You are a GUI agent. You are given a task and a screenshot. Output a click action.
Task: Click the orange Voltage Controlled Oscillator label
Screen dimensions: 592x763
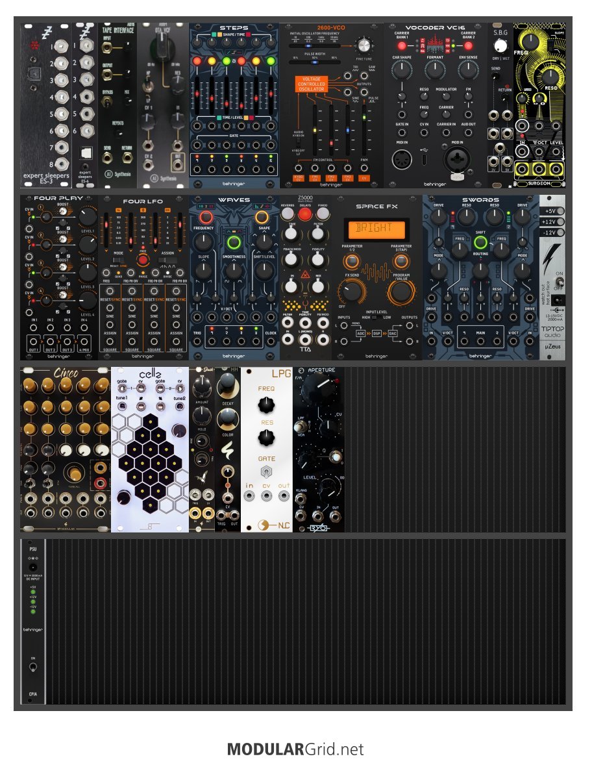coord(312,84)
